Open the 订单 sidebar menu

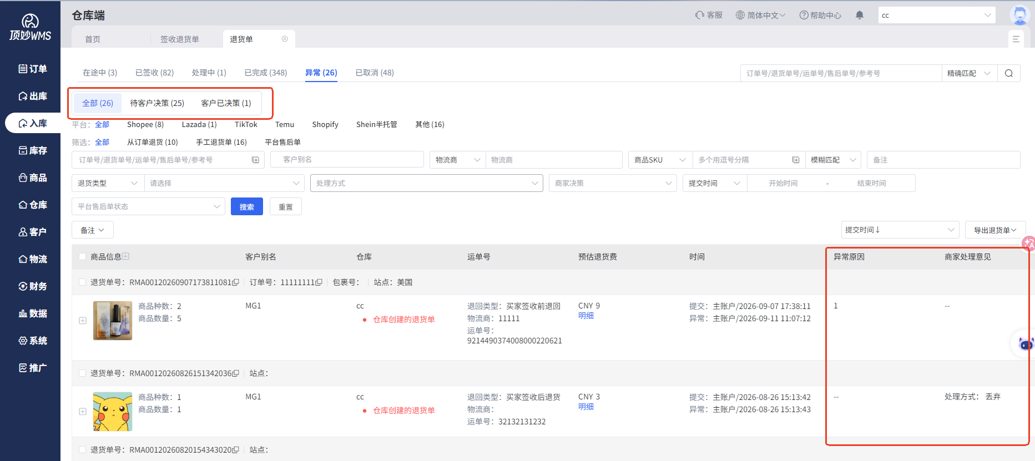[x=32, y=69]
